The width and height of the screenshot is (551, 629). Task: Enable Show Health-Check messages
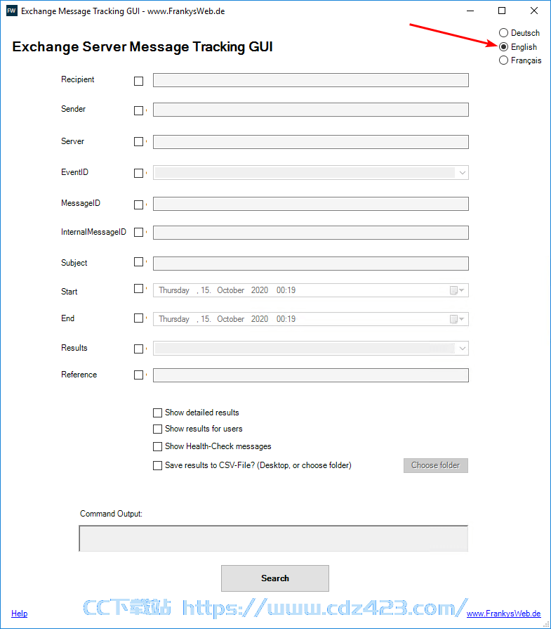click(x=157, y=446)
